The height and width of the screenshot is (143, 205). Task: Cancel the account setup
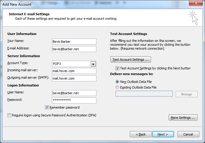[x=188, y=134]
